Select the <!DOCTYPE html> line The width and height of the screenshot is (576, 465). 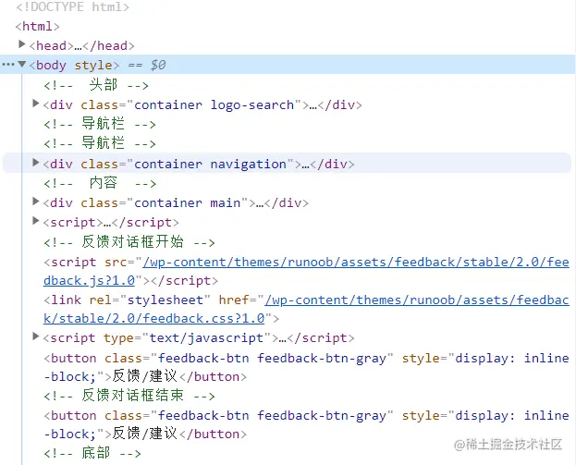72,7
